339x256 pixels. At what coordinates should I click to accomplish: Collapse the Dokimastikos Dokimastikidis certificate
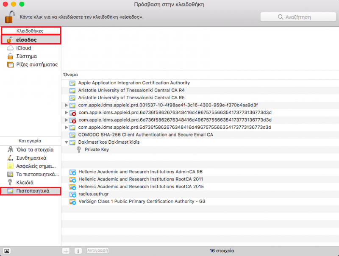[67, 142]
